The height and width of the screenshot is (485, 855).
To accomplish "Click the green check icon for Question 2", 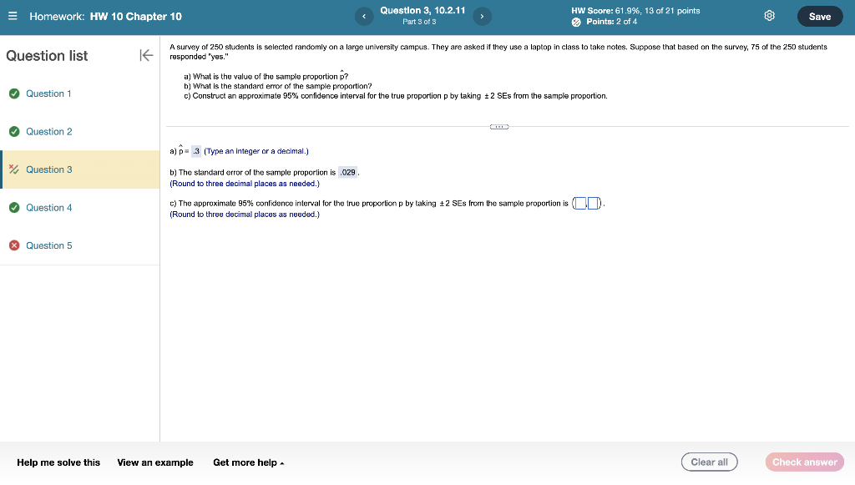I will point(14,131).
